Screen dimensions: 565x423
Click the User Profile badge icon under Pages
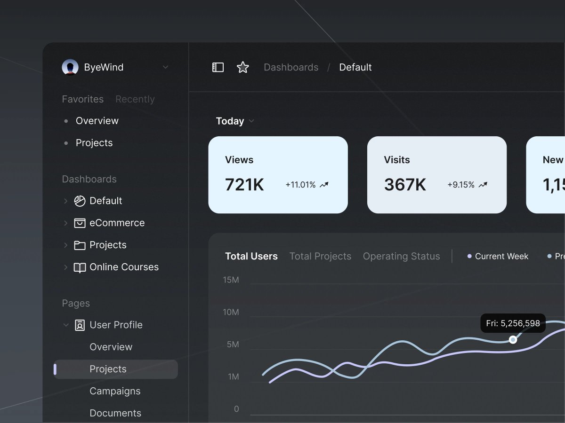click(79, 325)
